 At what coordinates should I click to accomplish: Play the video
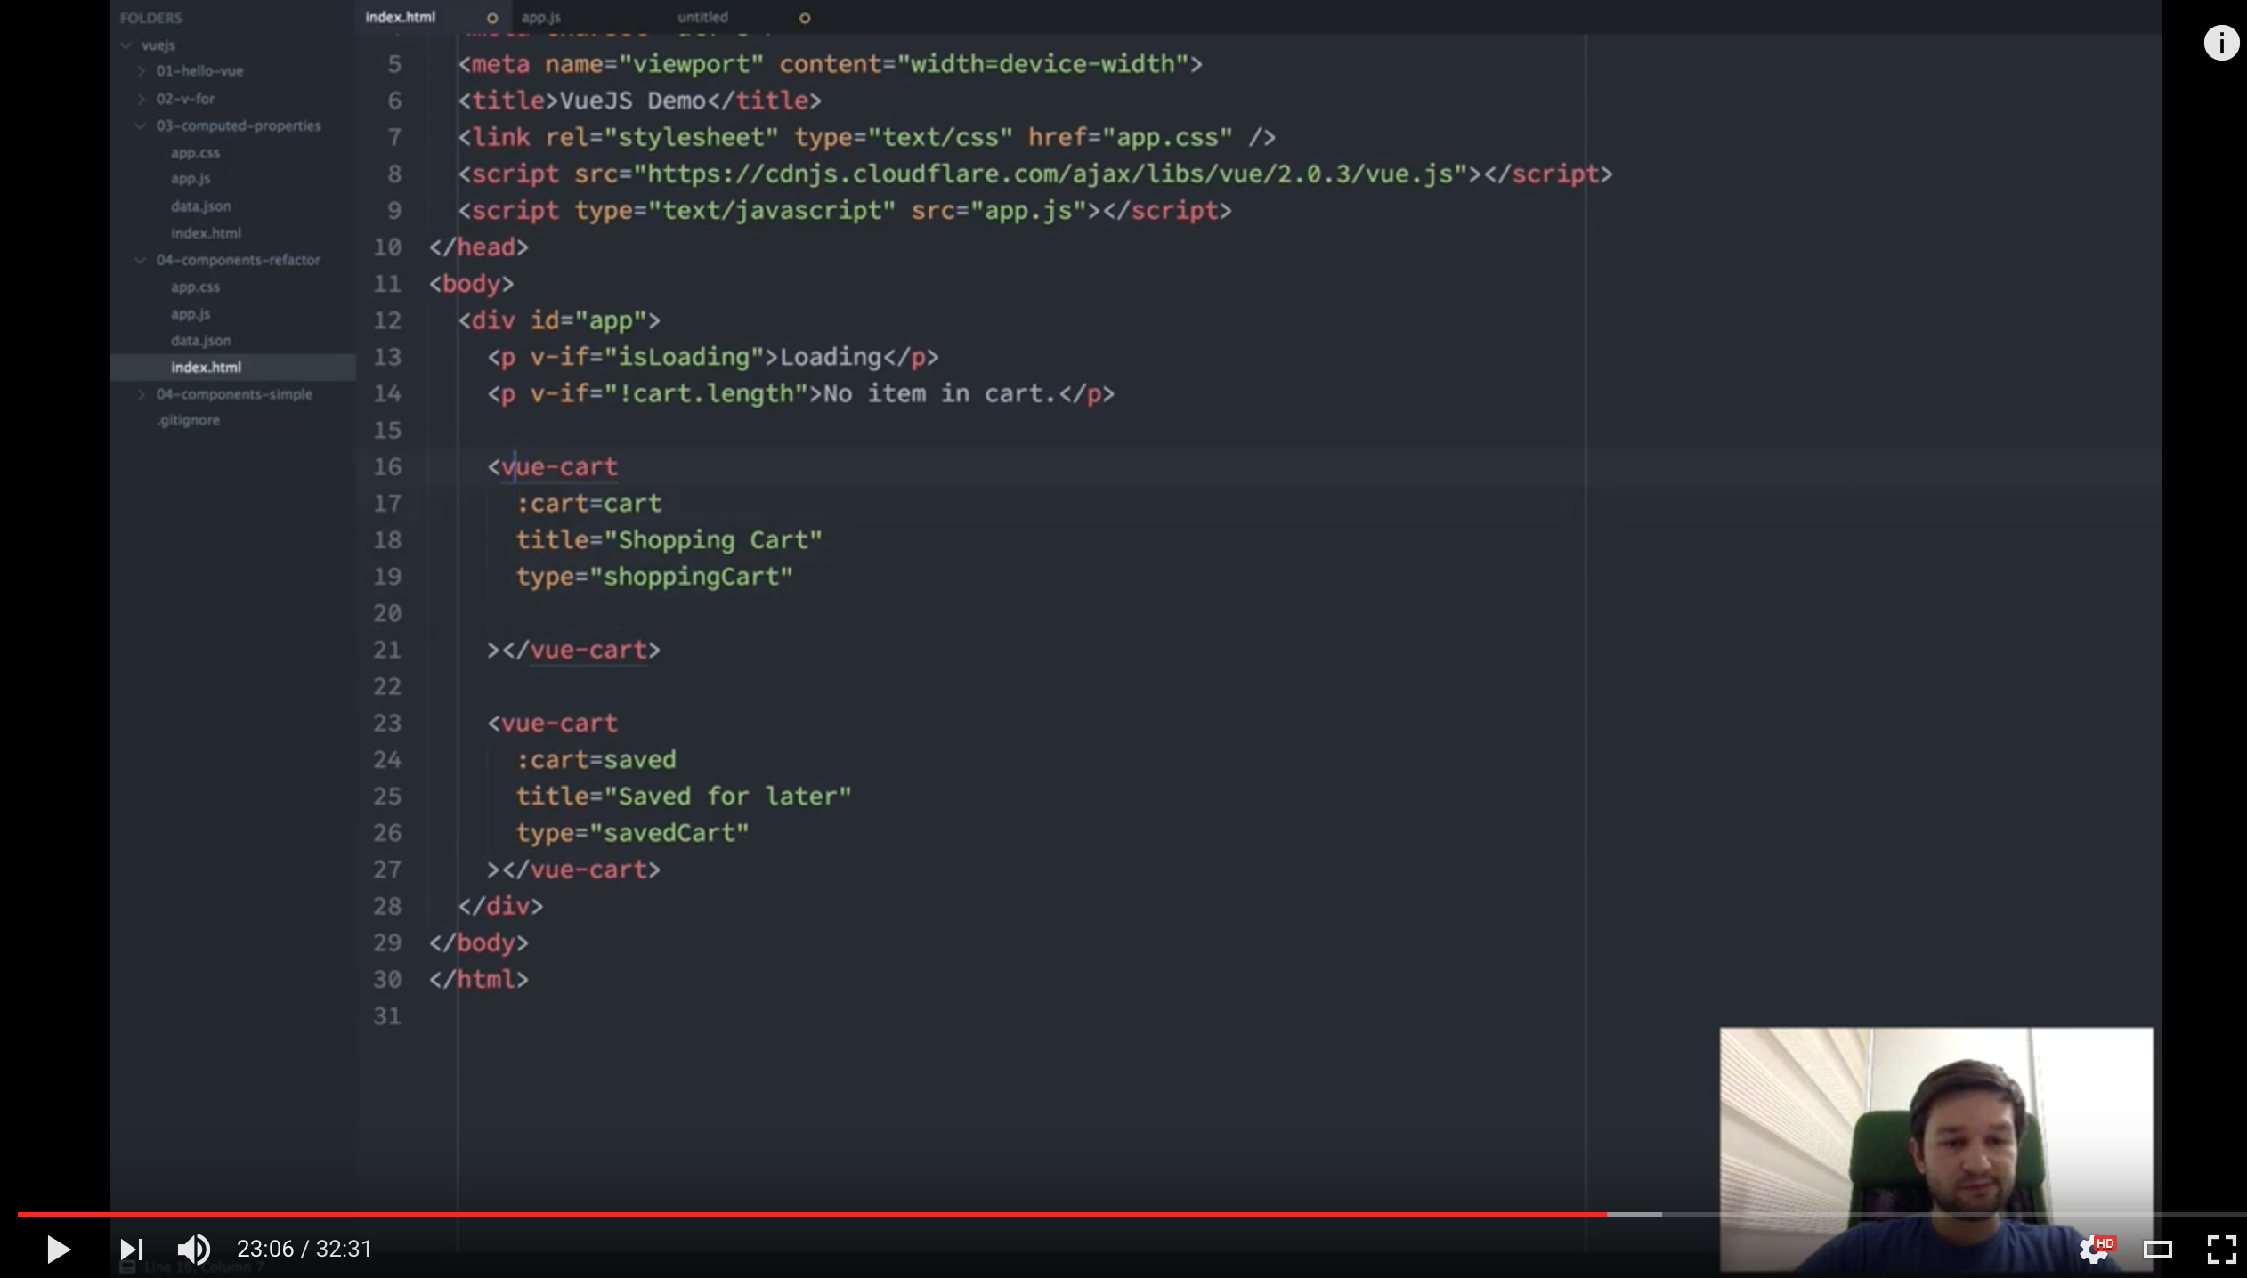[58, 1249]
